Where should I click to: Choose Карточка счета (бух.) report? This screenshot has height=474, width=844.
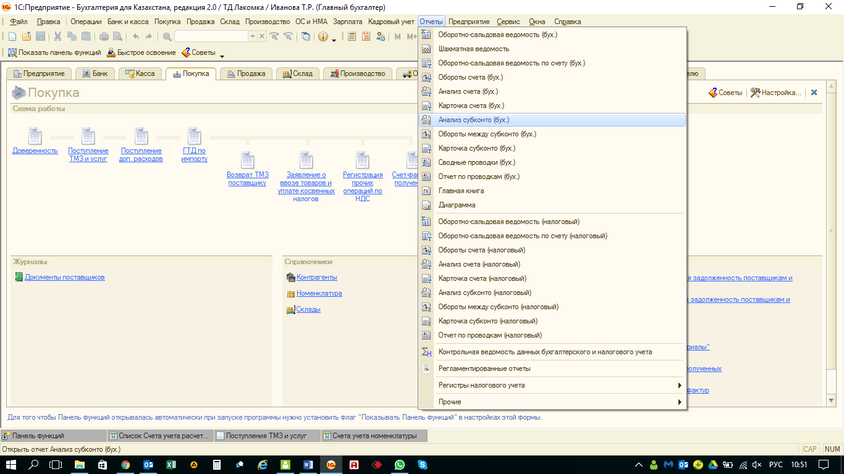[x=552, y=106]
